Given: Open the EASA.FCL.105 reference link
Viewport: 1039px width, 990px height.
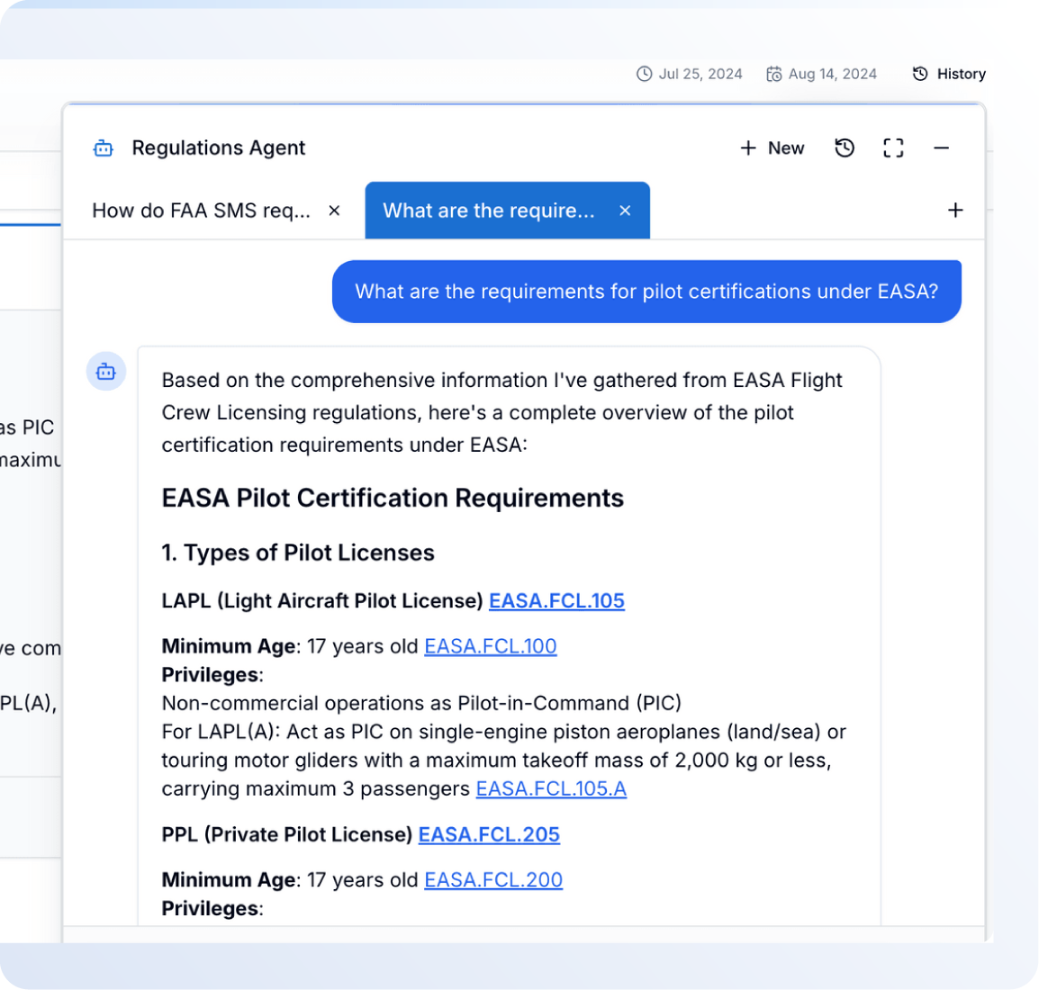Looking at the screenshot, I should (556, 601).
